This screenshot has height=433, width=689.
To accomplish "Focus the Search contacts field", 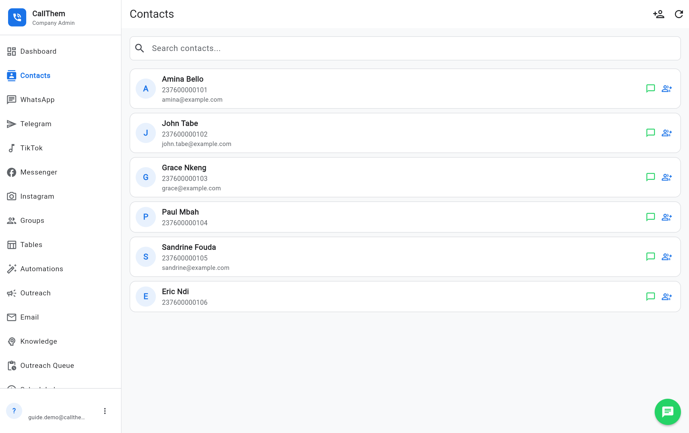I will (405, 48).
